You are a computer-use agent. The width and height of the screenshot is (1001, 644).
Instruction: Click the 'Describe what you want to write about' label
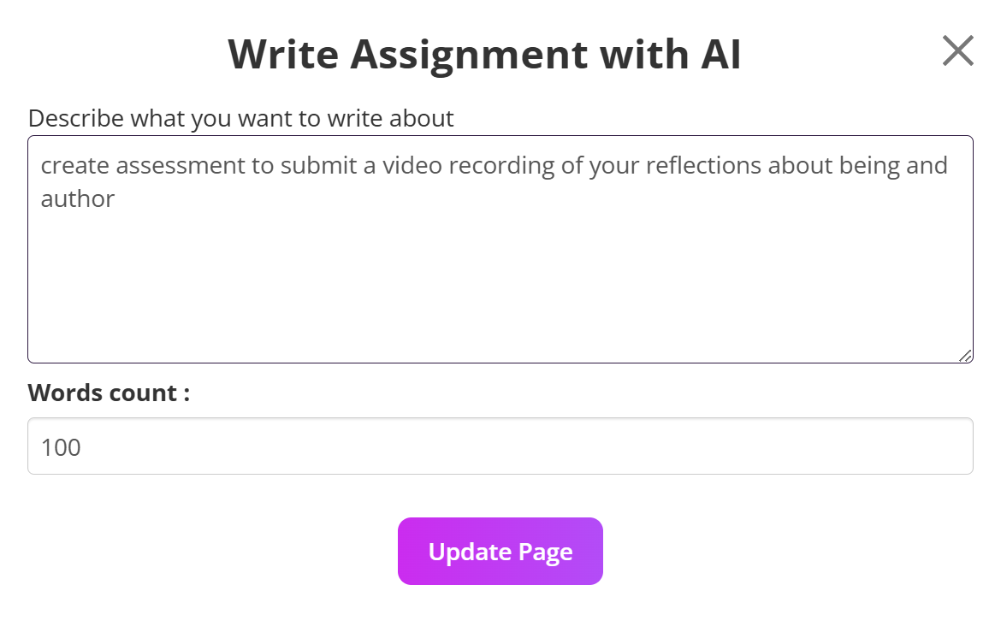click(240, 118)
